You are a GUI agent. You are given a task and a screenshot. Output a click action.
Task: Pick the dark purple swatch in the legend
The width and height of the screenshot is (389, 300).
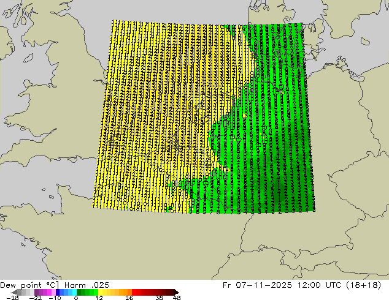pos(36,292)
